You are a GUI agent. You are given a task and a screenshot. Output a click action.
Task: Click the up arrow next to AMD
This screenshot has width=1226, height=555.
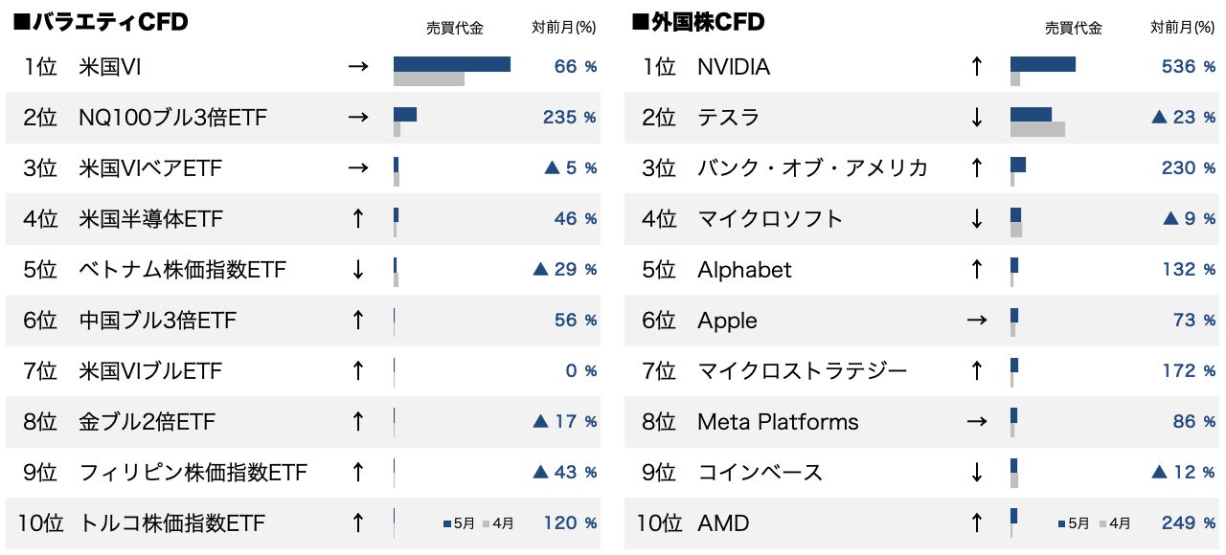[x=977, y=523]
